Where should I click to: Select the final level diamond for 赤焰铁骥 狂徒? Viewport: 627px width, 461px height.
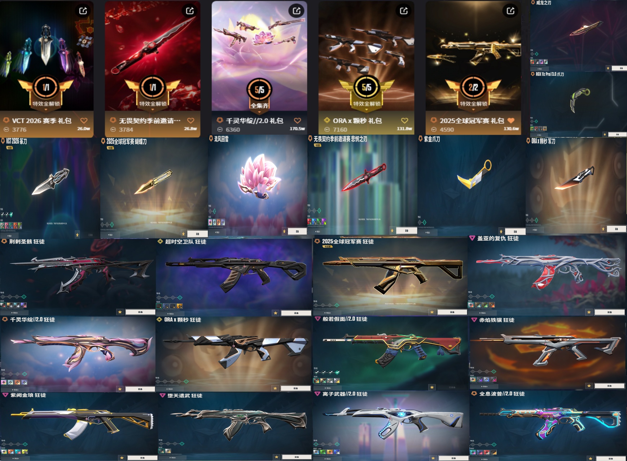(494, 372)
